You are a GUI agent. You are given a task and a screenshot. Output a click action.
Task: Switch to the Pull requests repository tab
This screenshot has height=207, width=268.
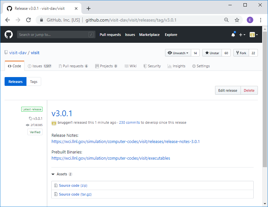tap(73, 66)
